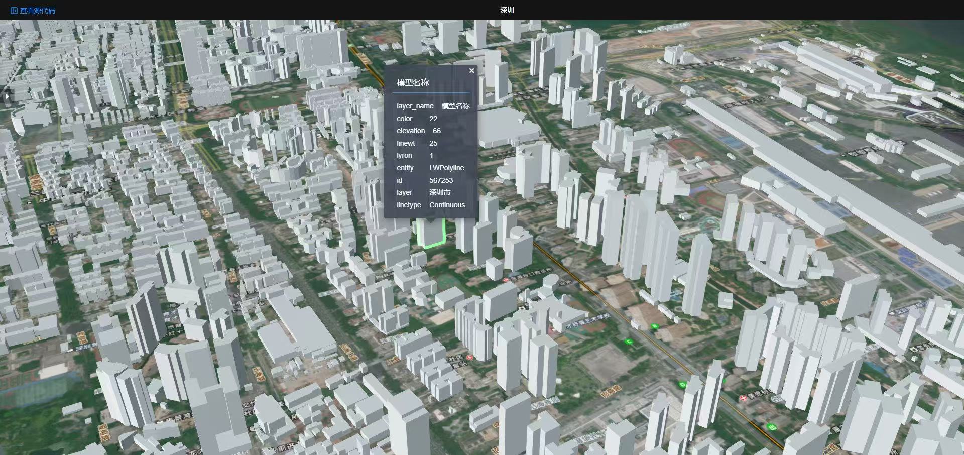The image size is (964, 455).
Task: Click the 深圳 title in the top bar
Action: 506,10
